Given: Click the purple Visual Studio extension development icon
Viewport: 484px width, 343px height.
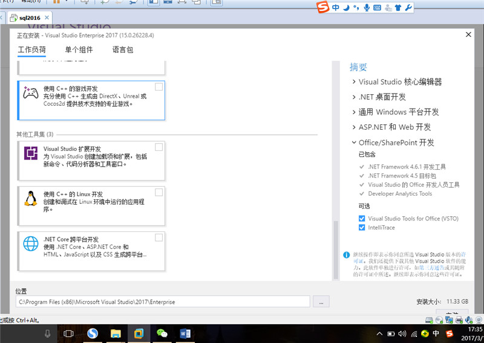Looking at the screenshot, I should [31, 153].
